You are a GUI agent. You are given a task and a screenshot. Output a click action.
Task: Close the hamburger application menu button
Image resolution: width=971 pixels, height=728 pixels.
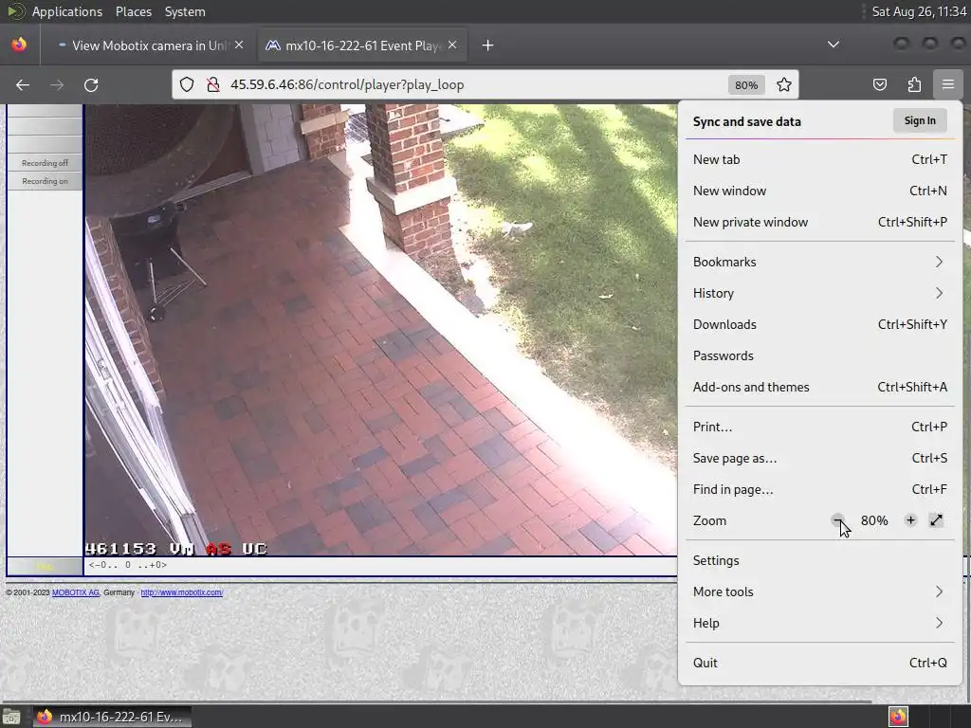click(947, 84)
